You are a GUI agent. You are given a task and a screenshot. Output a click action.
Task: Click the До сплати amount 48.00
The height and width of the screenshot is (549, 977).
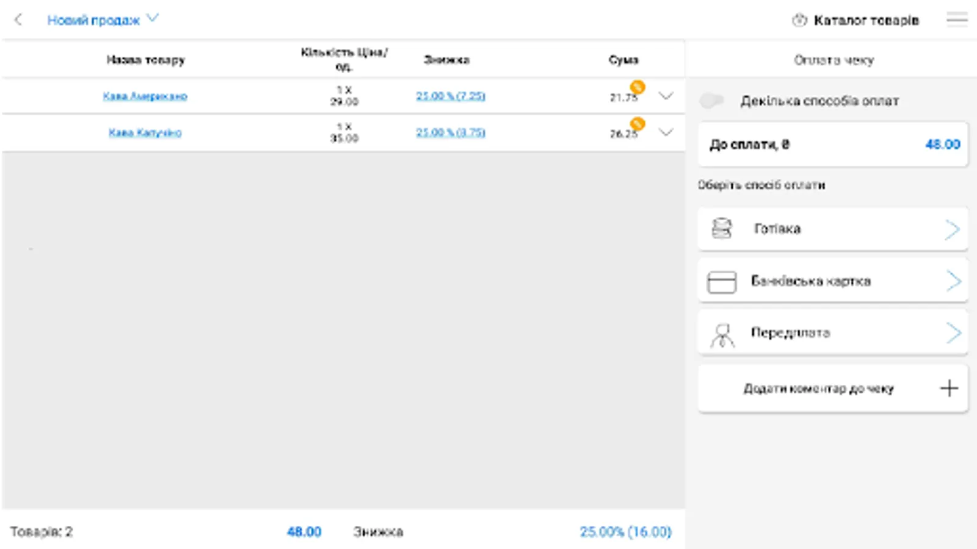coord(942,144)
